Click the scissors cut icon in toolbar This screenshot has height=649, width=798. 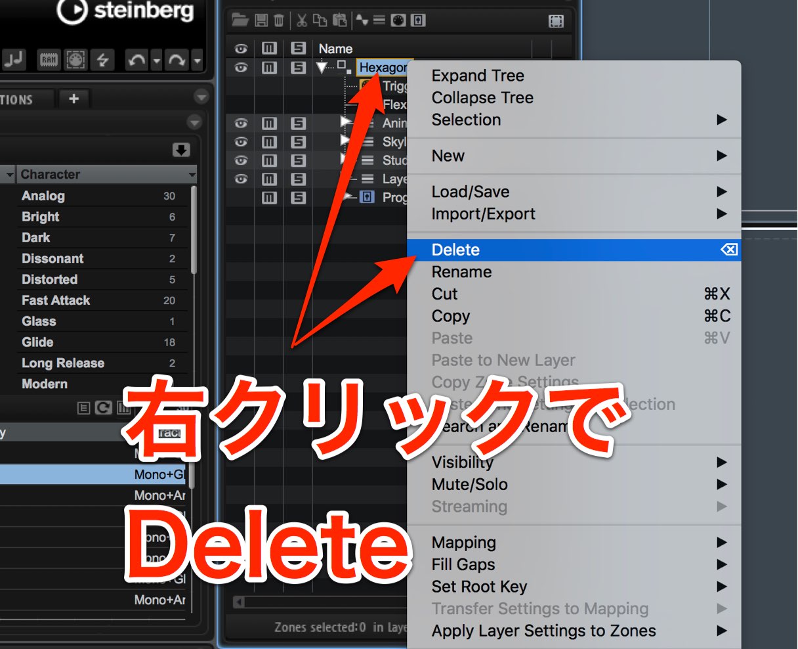pyautogui.click(x=302, y=20)
